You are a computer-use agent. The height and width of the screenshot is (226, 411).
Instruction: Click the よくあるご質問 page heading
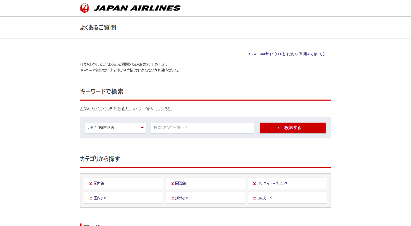98,28
